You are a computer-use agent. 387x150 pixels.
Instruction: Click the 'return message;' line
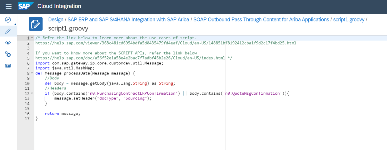pyautogui.click(x=62, y=113)
